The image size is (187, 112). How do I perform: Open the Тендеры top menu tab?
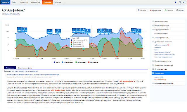click(58, 2)
